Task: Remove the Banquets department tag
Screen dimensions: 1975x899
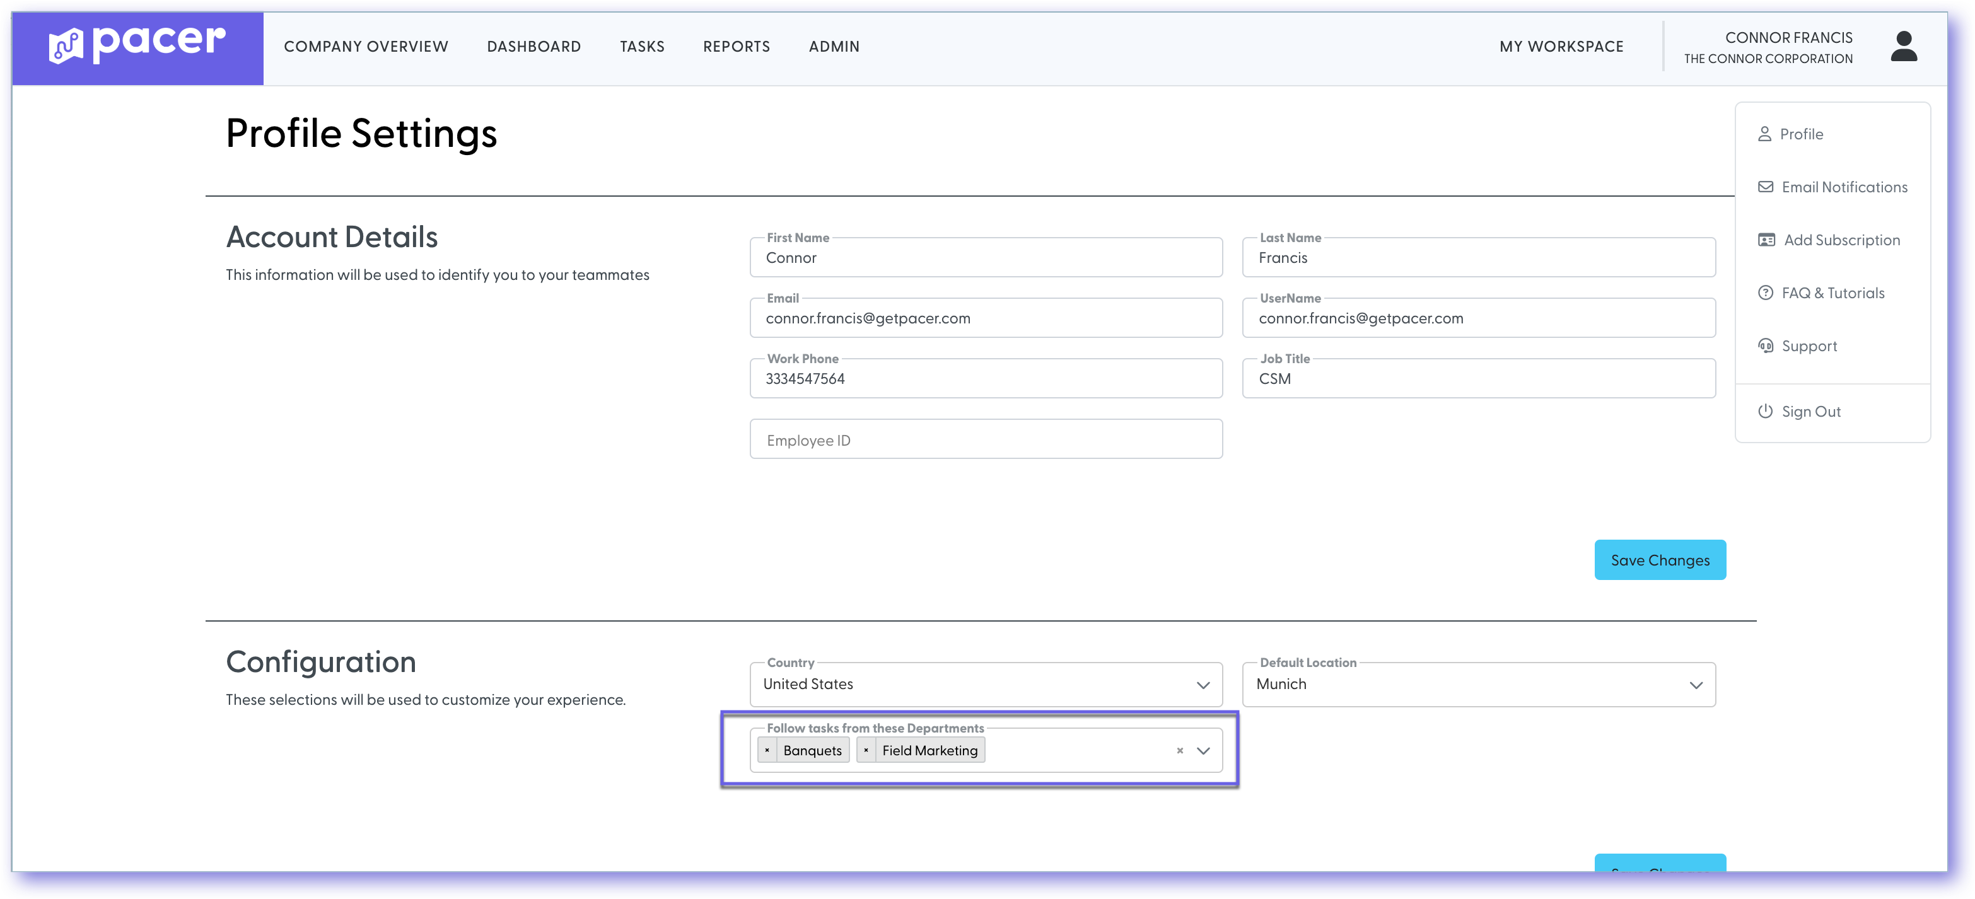Action: tap(767, 750)
